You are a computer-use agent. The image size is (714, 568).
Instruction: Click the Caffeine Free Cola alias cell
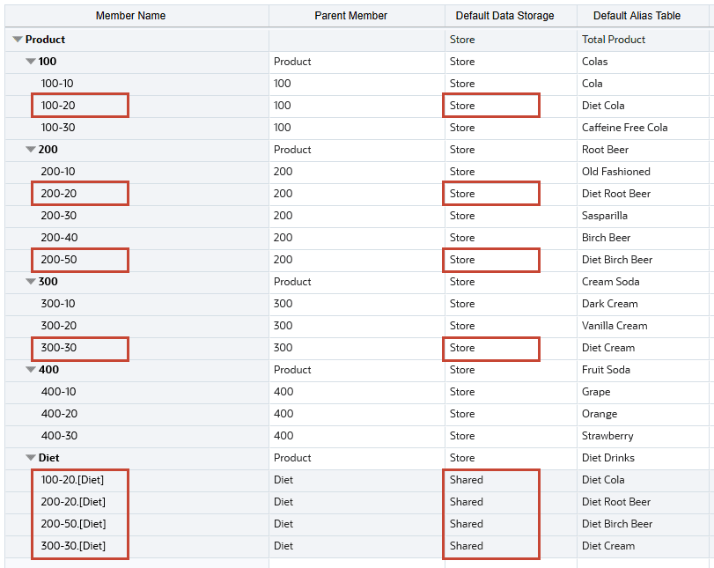(x=624, y=128)
